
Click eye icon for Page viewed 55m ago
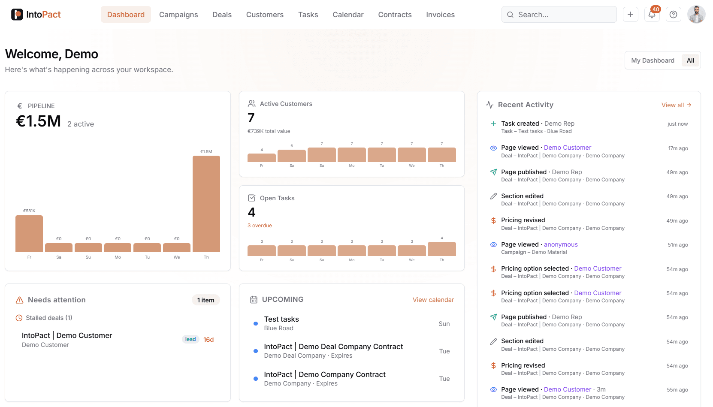[x=493, y=389]
